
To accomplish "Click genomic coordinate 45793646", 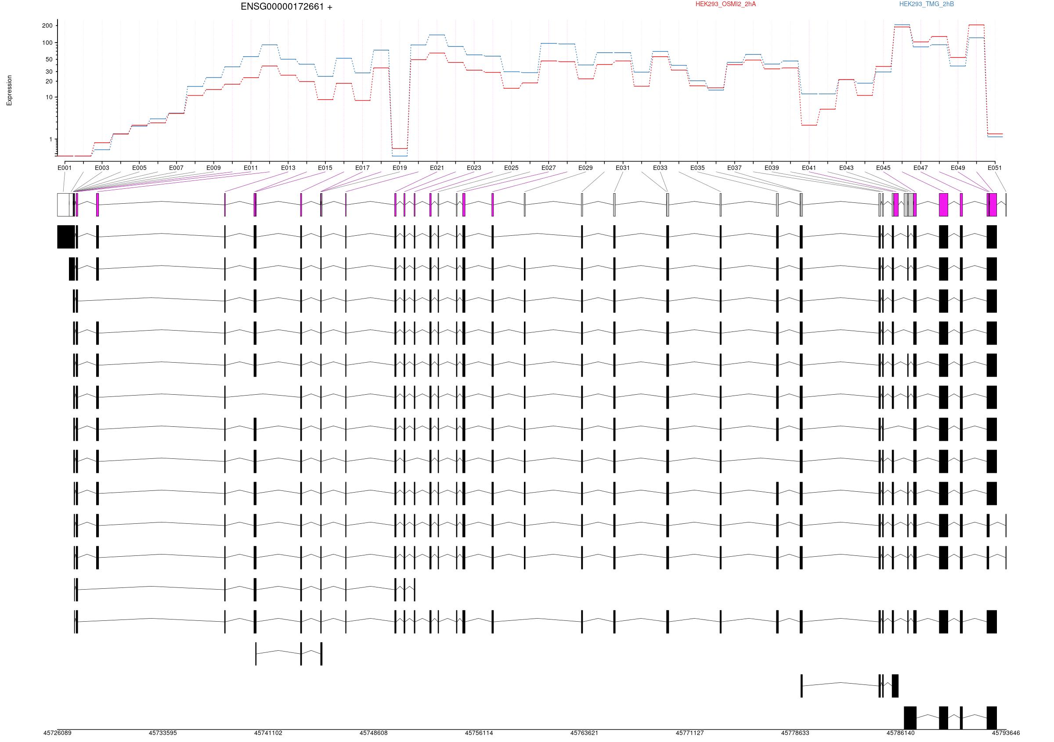I will click(1006, 733).
